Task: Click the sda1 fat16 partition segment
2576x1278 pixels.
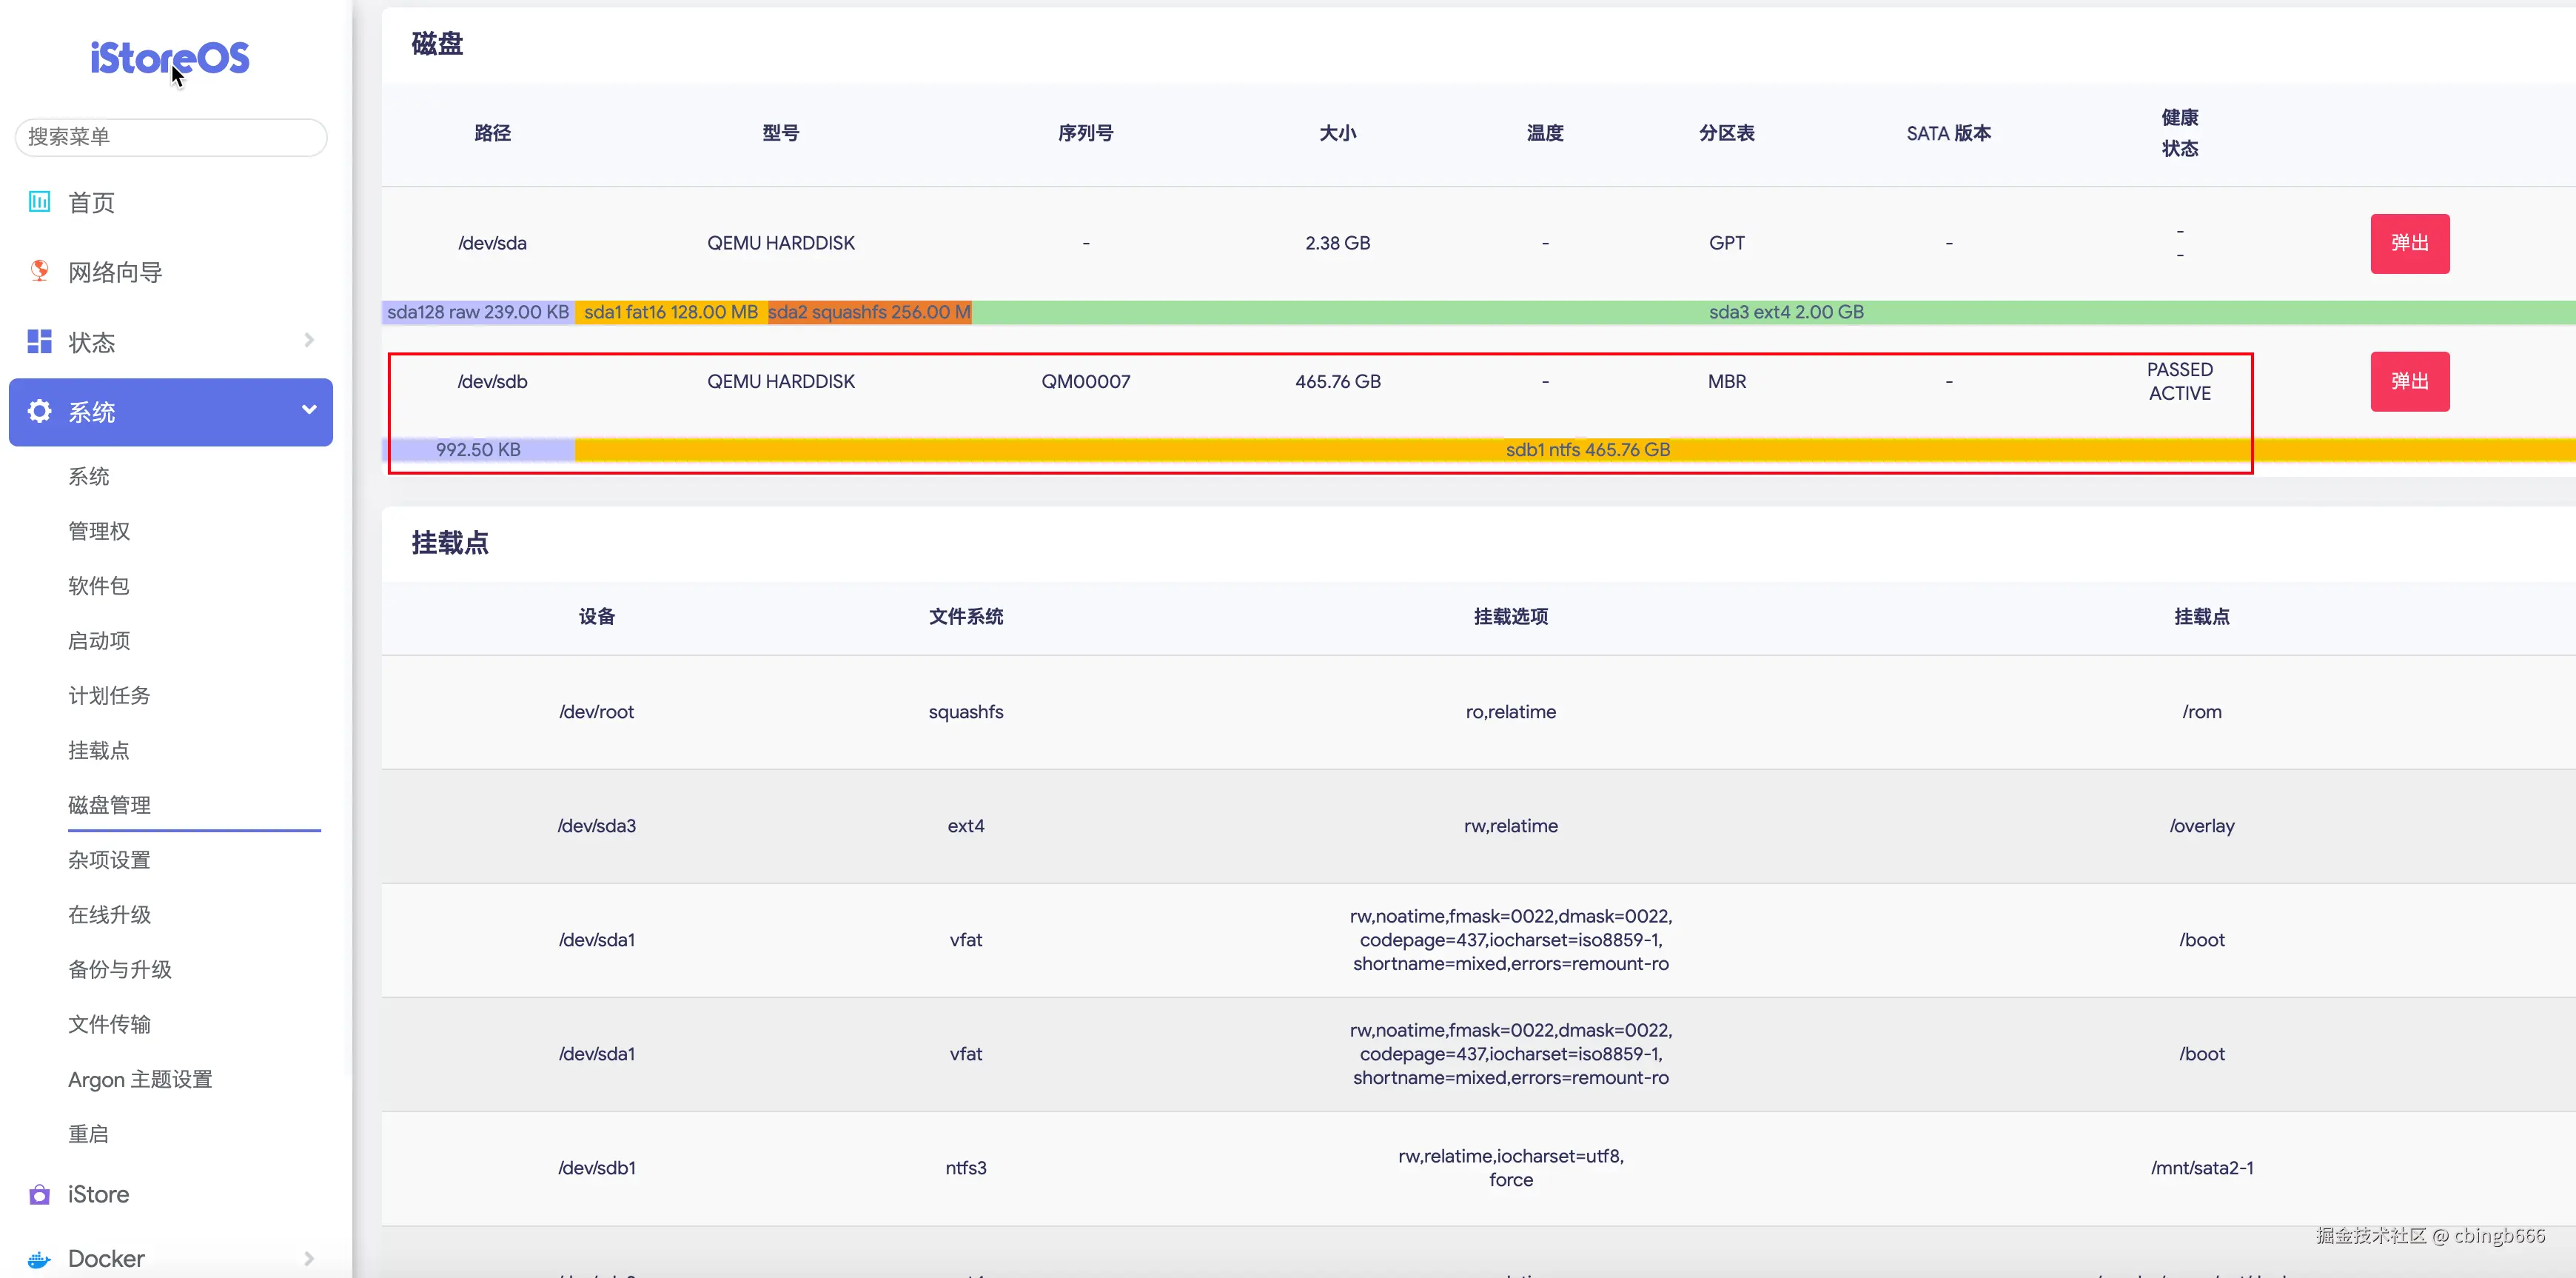Action: click(x=670, y=312)
